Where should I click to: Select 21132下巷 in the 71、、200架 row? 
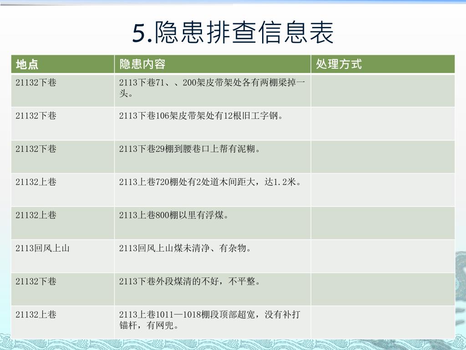(x=63, y=91)
